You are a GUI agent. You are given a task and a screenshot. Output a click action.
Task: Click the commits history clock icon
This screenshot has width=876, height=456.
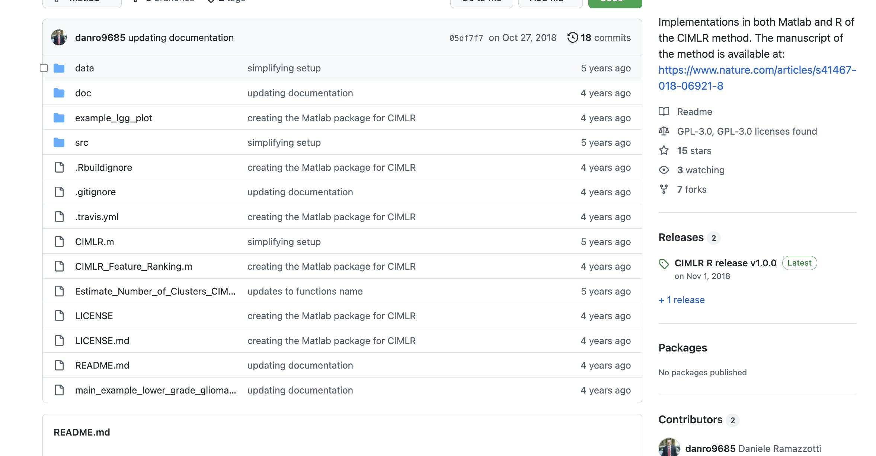[x=572, y=38]
